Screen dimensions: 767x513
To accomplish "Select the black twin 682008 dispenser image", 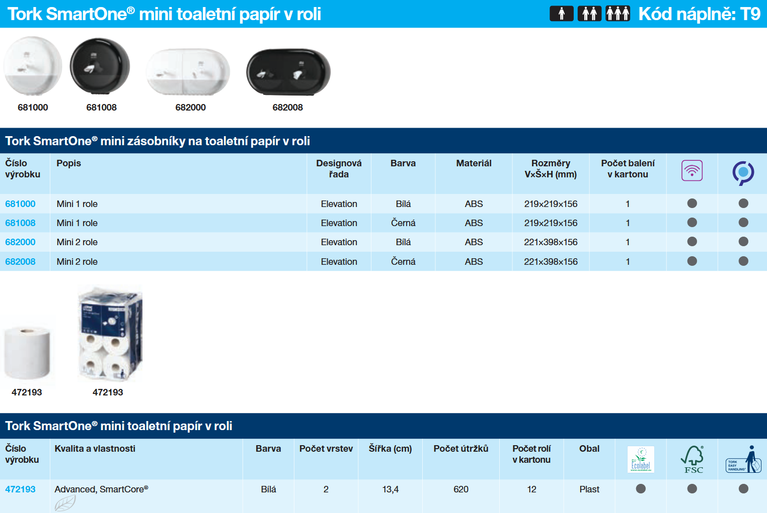I will click(288, 72).
